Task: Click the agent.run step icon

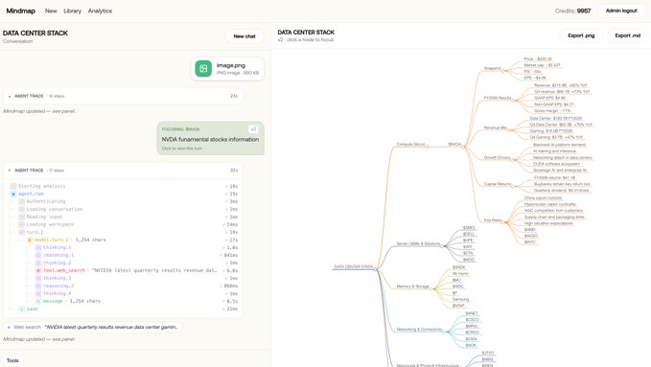Action: click(x=13, y=194)
